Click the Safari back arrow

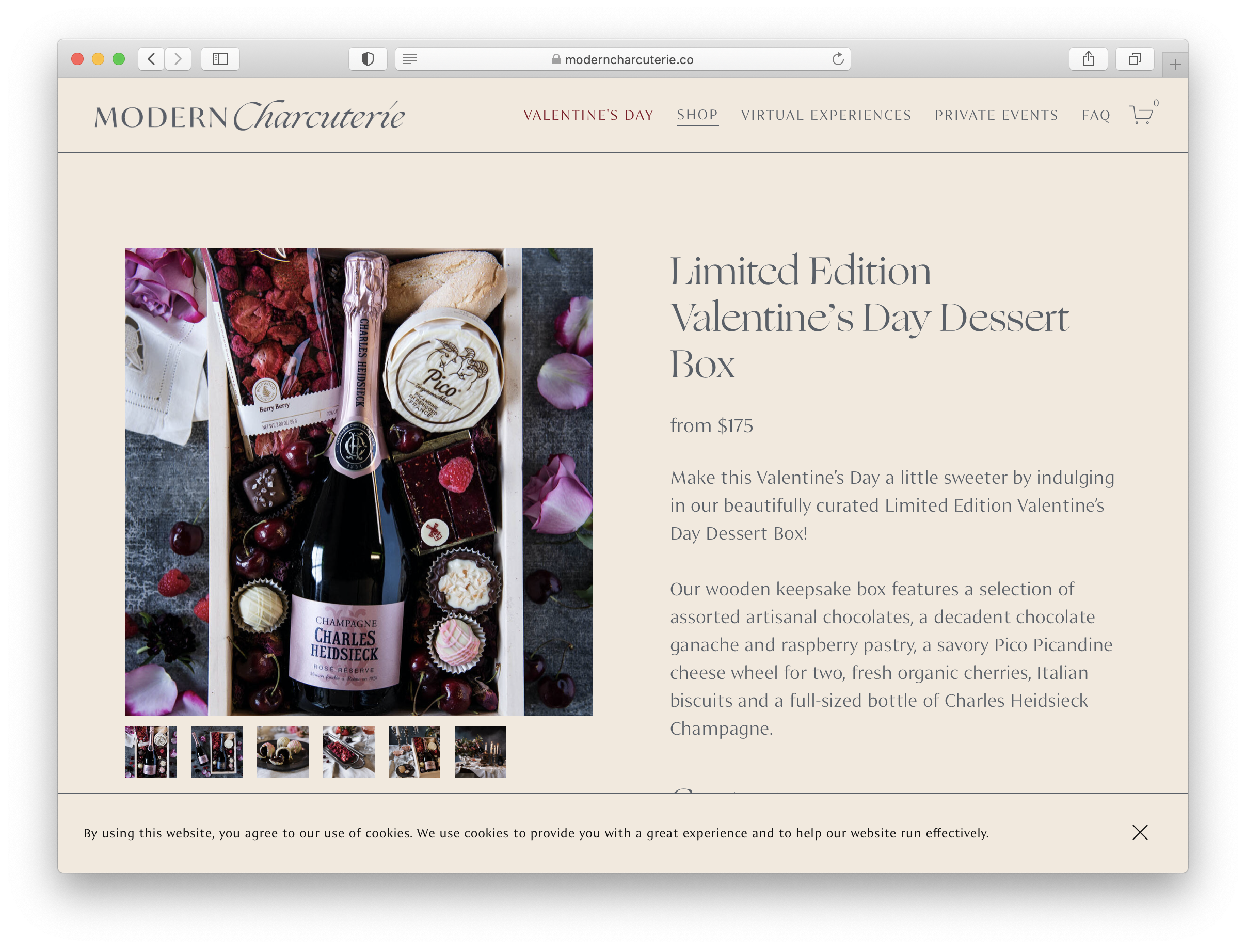point(151,59)
